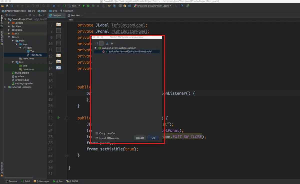Expand the .gradle folder in the tree
The width and height of the screenshot is (300, 184).
(x=9, y=23)
